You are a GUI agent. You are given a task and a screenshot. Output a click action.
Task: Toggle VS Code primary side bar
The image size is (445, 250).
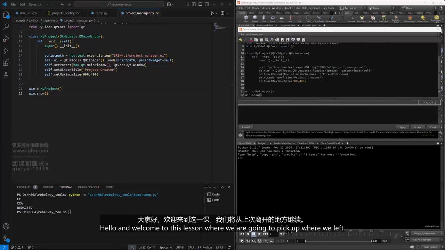[x=194, y=4]
